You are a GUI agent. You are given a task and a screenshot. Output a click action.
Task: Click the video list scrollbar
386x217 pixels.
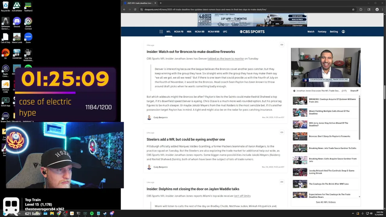coord(359,118)
